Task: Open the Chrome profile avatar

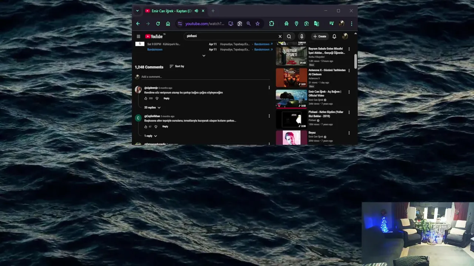Action: 341,24
